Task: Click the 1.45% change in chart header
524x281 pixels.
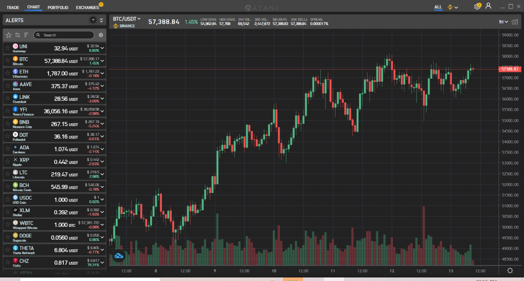Action: [191, 22]
